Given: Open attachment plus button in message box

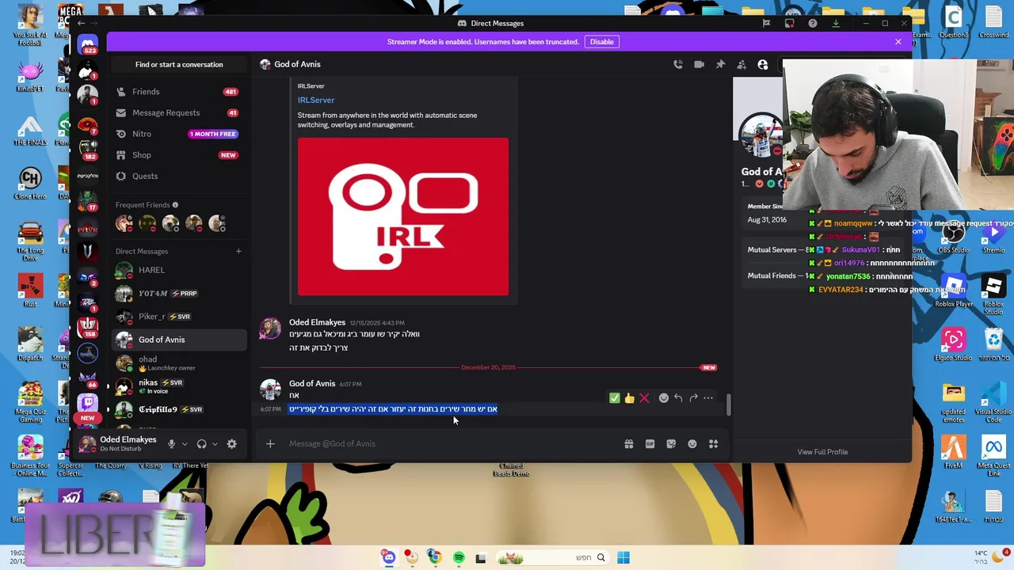Looking at the screenshot, I should [270, 444].
